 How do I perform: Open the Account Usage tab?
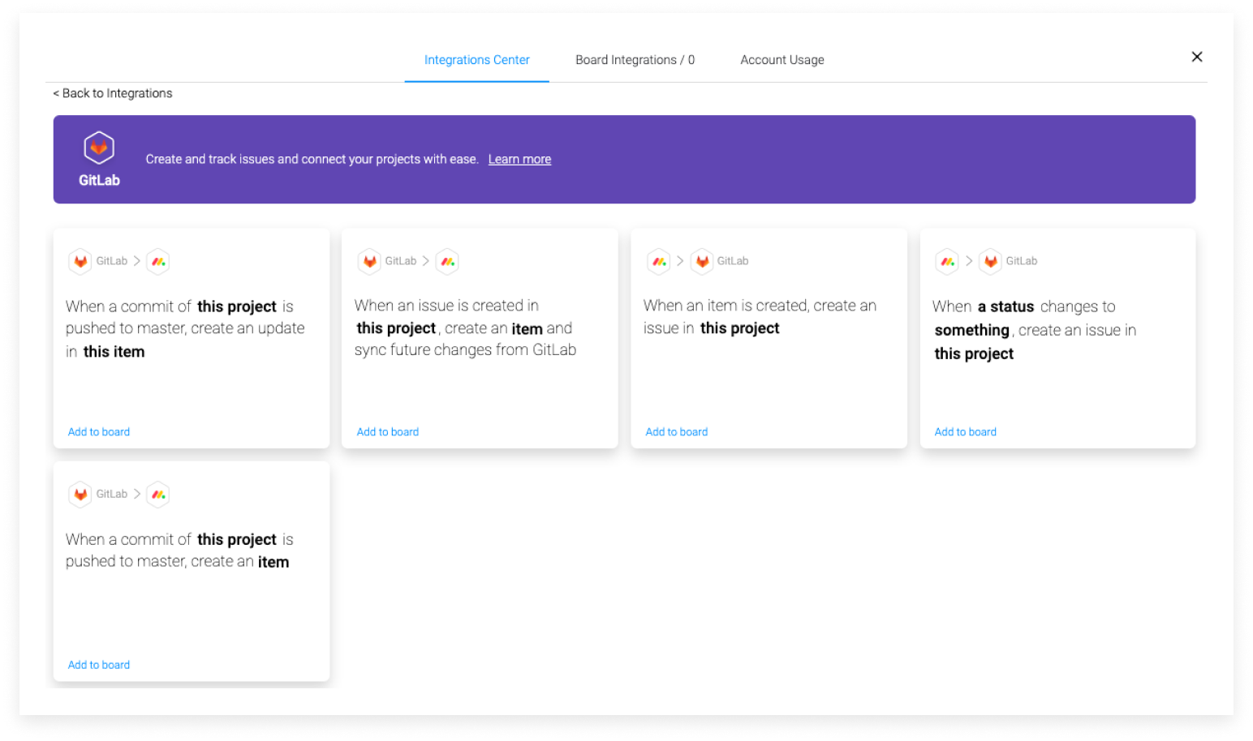(x=782, y=59)
